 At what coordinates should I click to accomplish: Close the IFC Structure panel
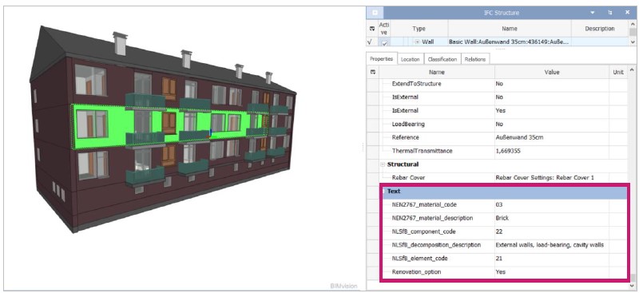[627, 13]
